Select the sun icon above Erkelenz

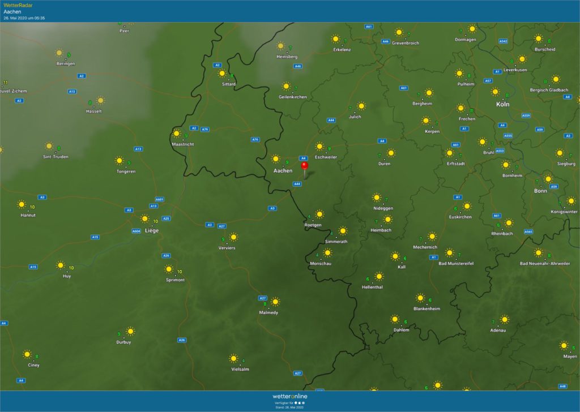pos(335,39)
